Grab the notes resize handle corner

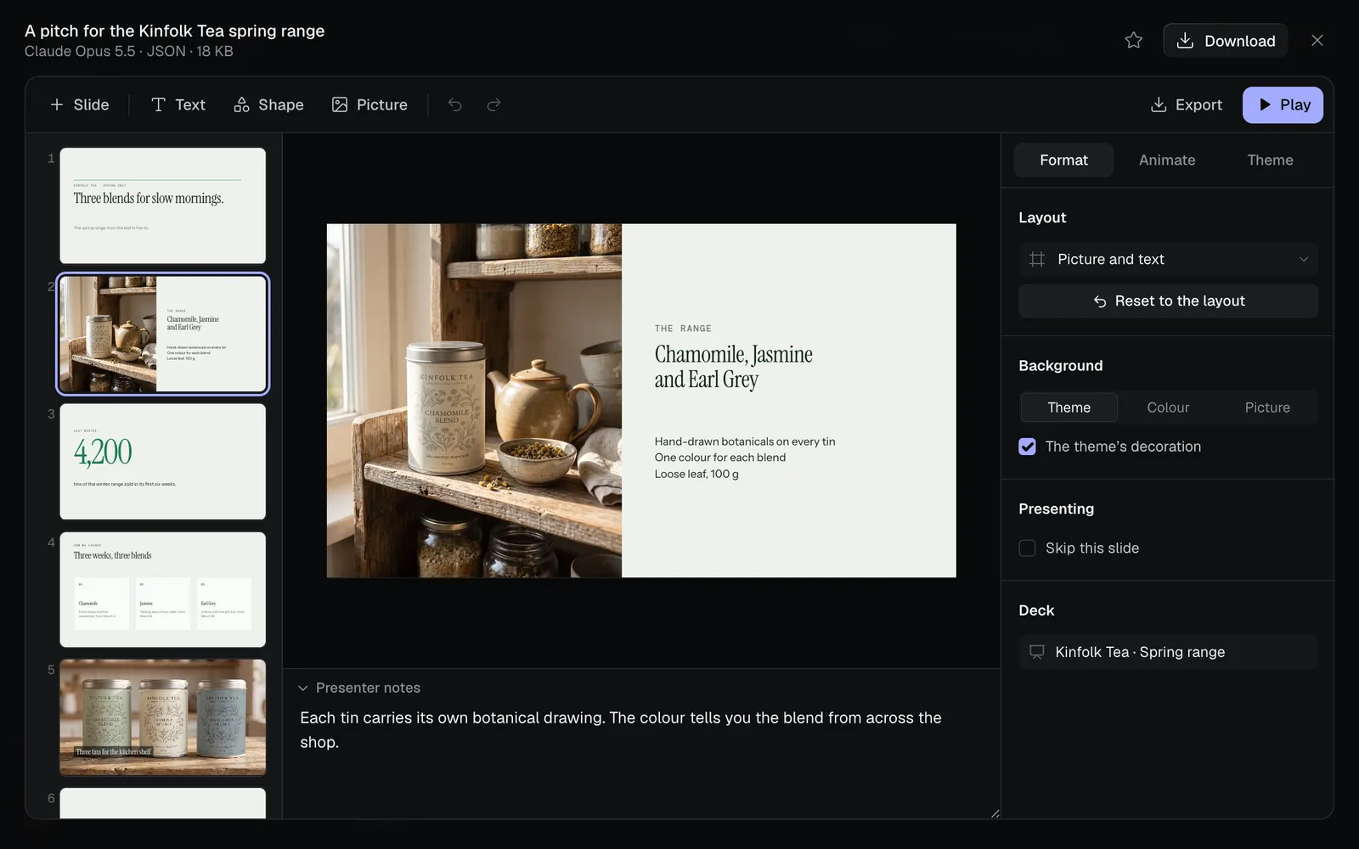click(x=995, y=813)
